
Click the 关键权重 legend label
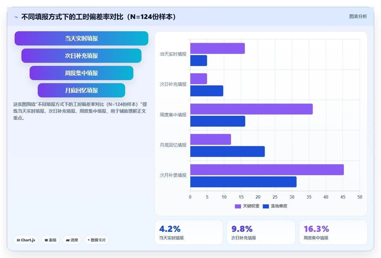coord(251,206)
